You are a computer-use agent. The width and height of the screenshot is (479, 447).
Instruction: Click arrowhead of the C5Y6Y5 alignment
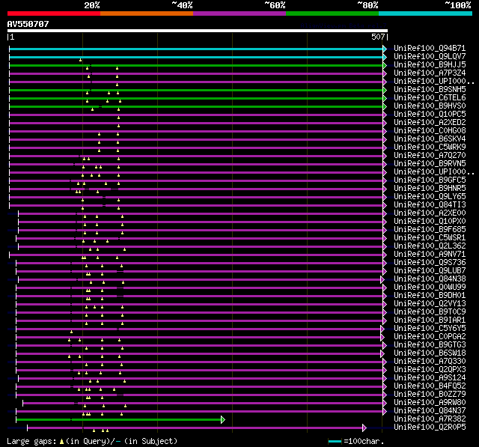(x=385, y=329)
